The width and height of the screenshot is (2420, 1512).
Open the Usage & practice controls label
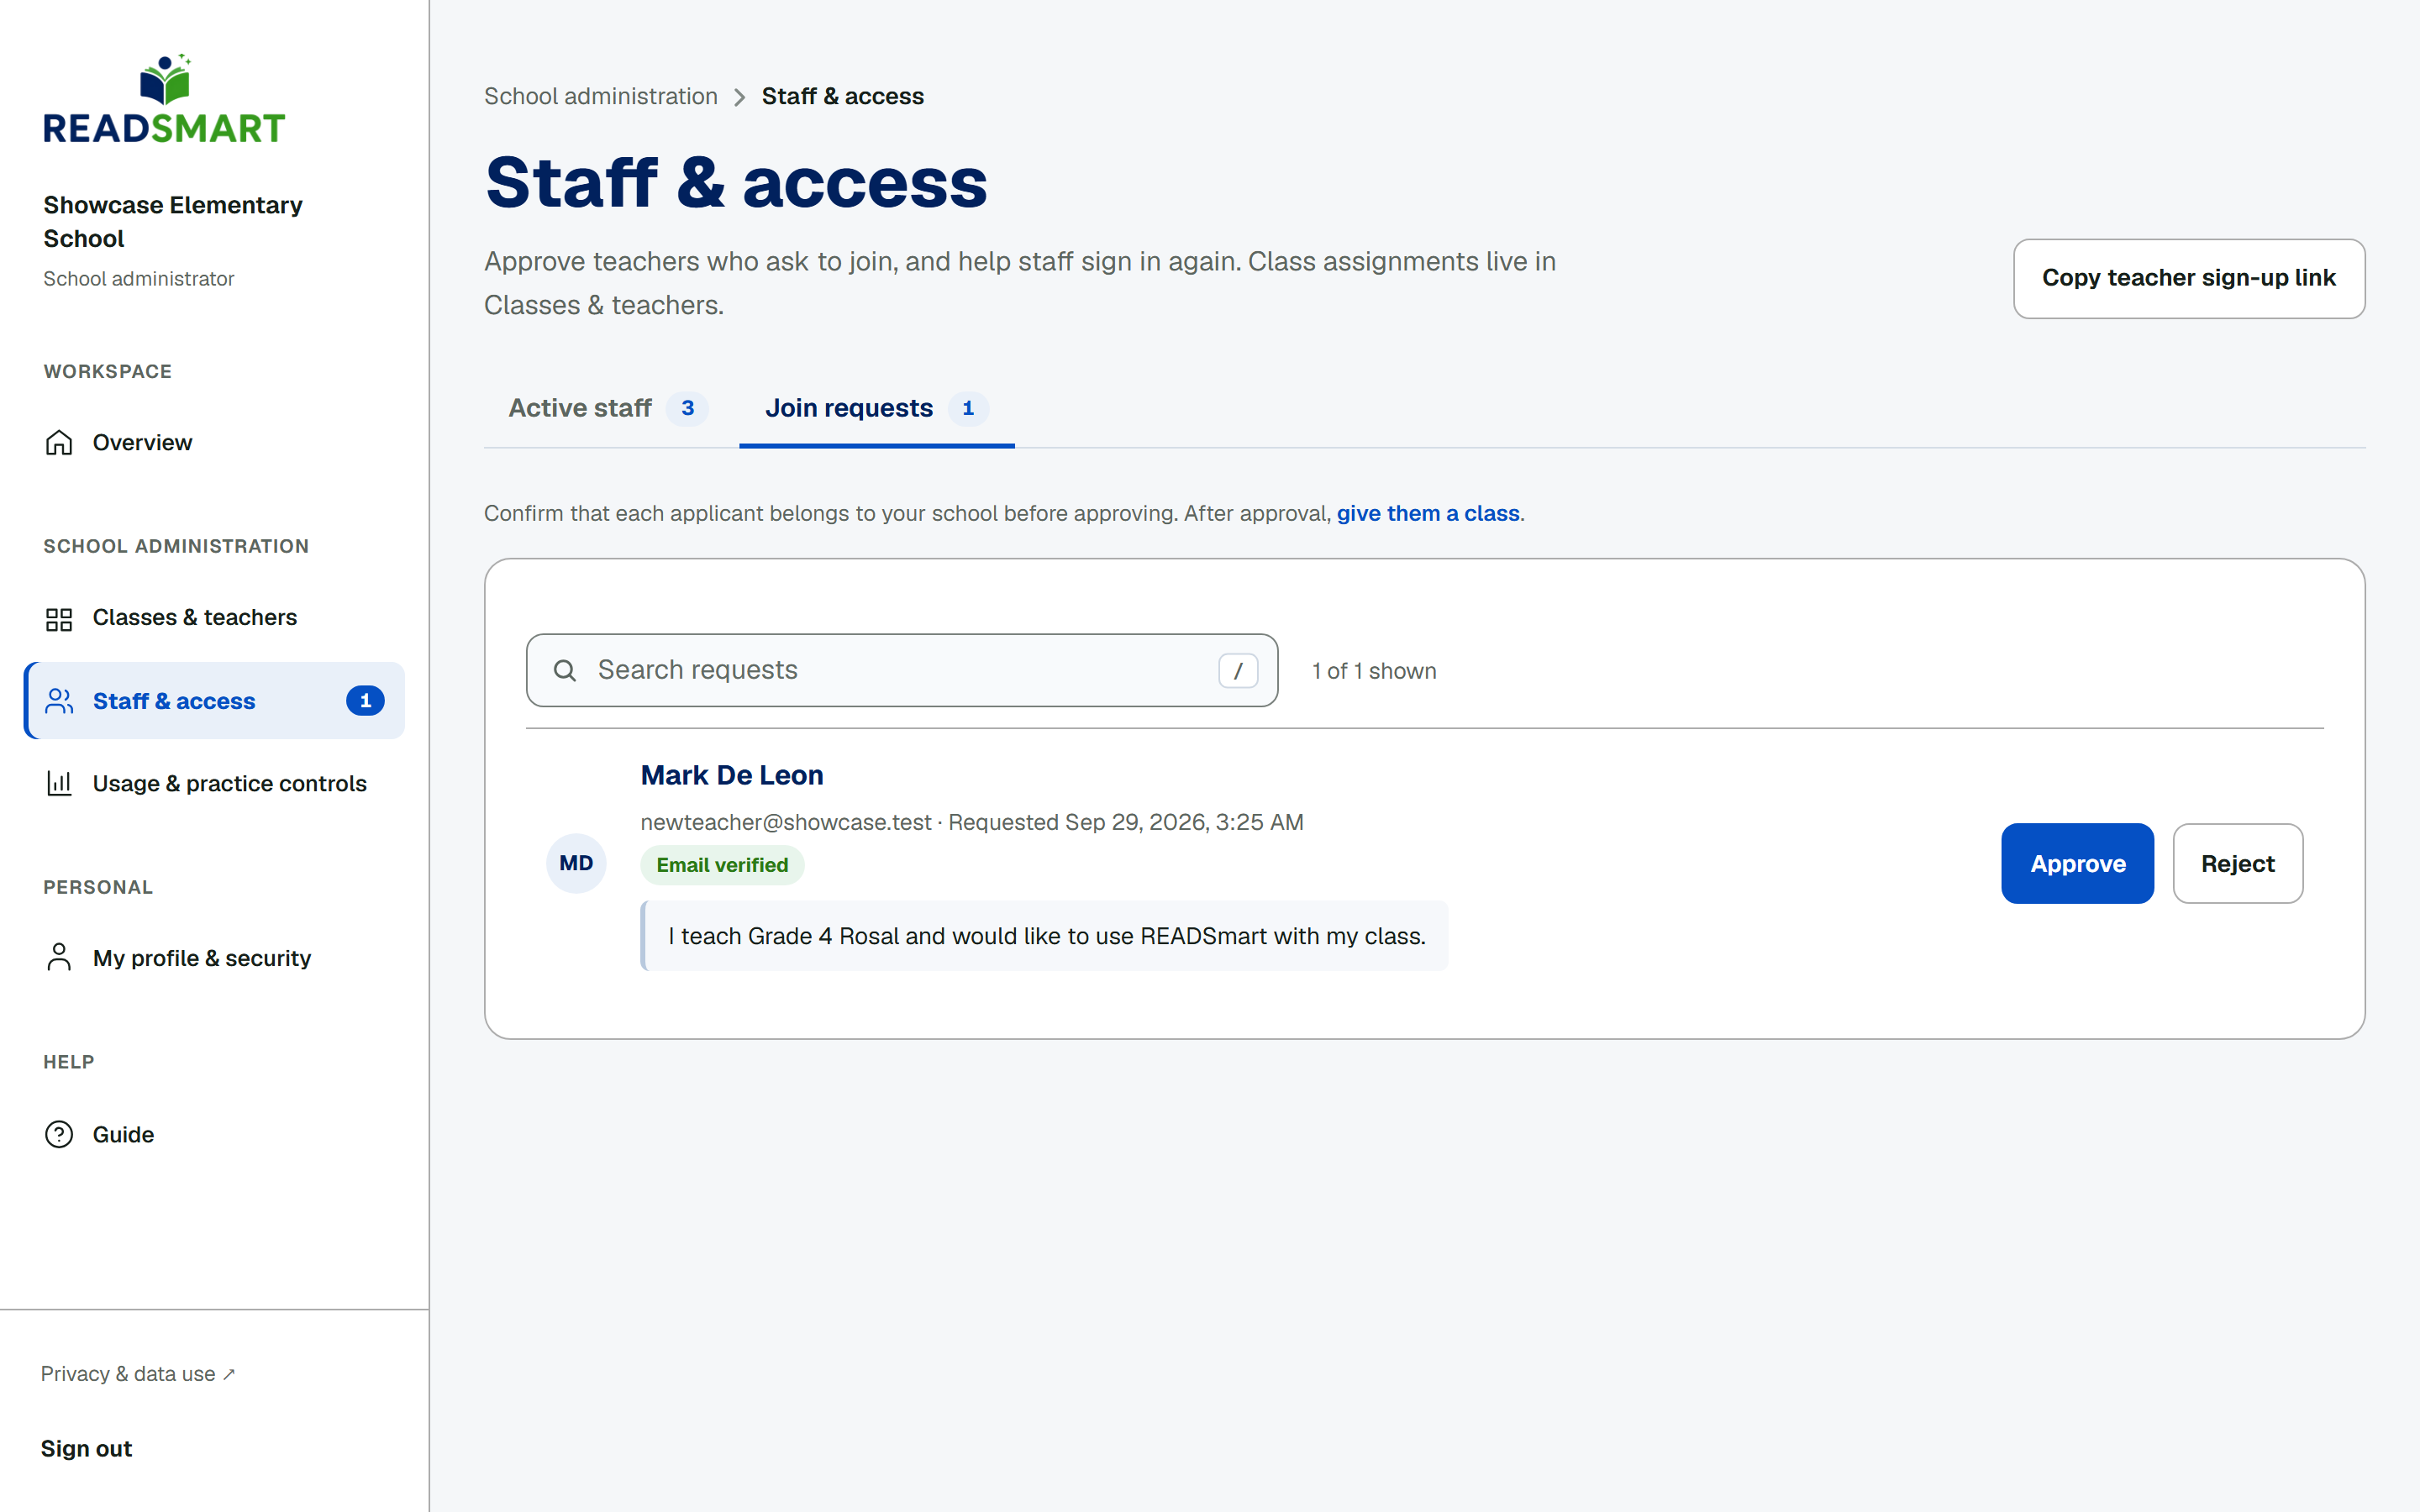[x=230, y=783]
